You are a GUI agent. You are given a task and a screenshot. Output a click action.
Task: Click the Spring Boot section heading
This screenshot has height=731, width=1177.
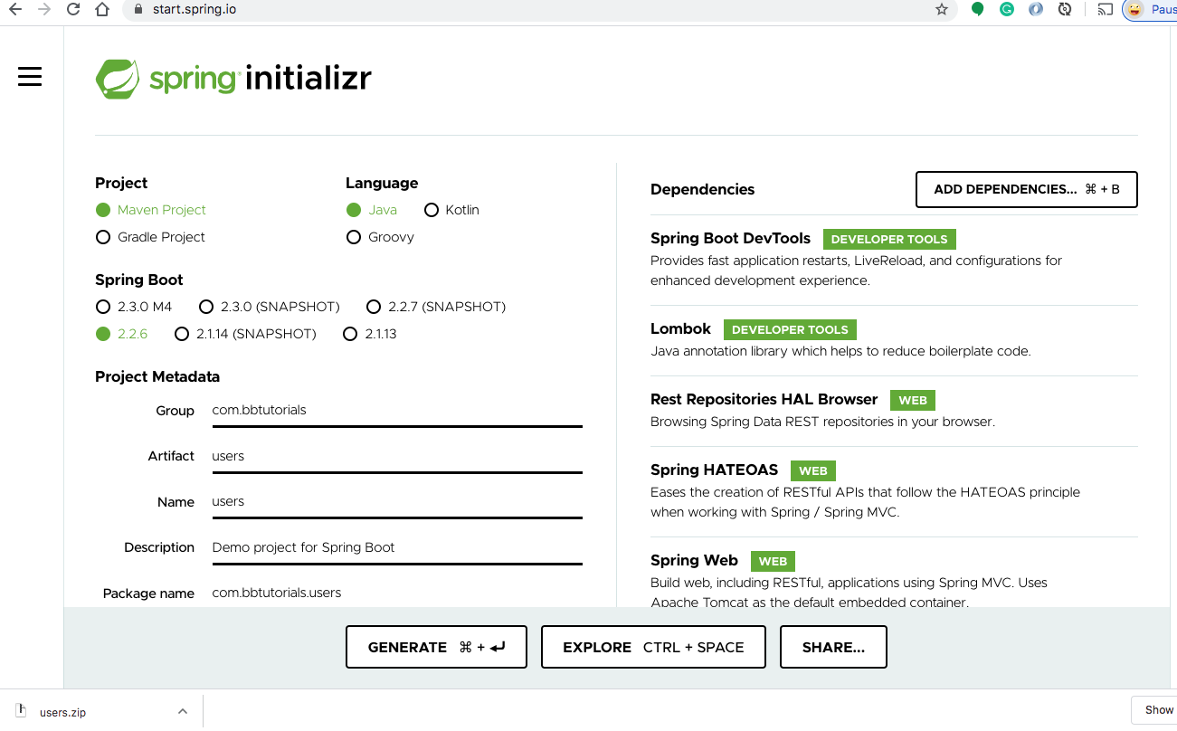pos(139,280)
